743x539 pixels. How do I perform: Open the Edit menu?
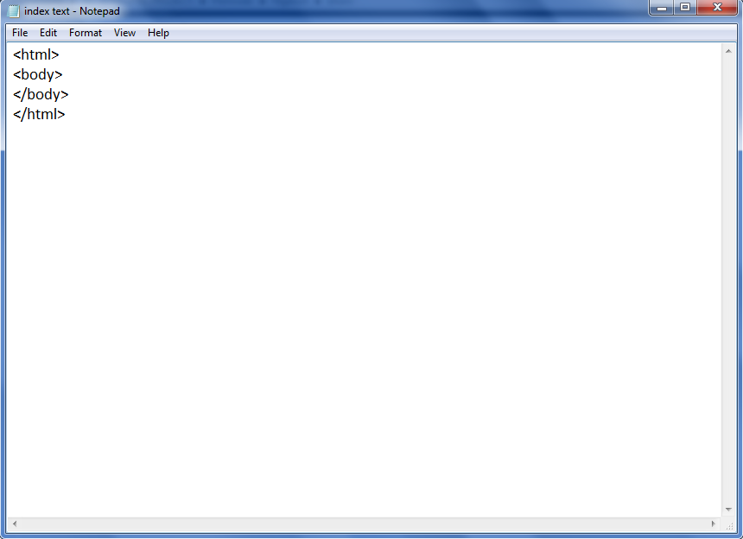(x=48, y=33)
